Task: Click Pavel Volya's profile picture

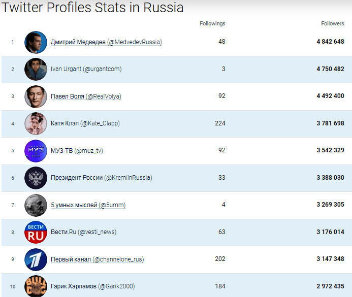Action: (x=36, y=96)
